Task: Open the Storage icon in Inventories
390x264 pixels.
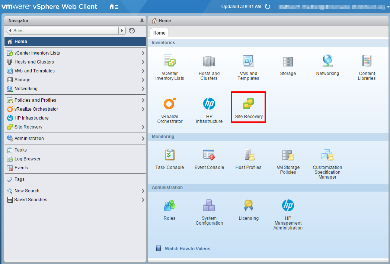Action: [288, 62]
